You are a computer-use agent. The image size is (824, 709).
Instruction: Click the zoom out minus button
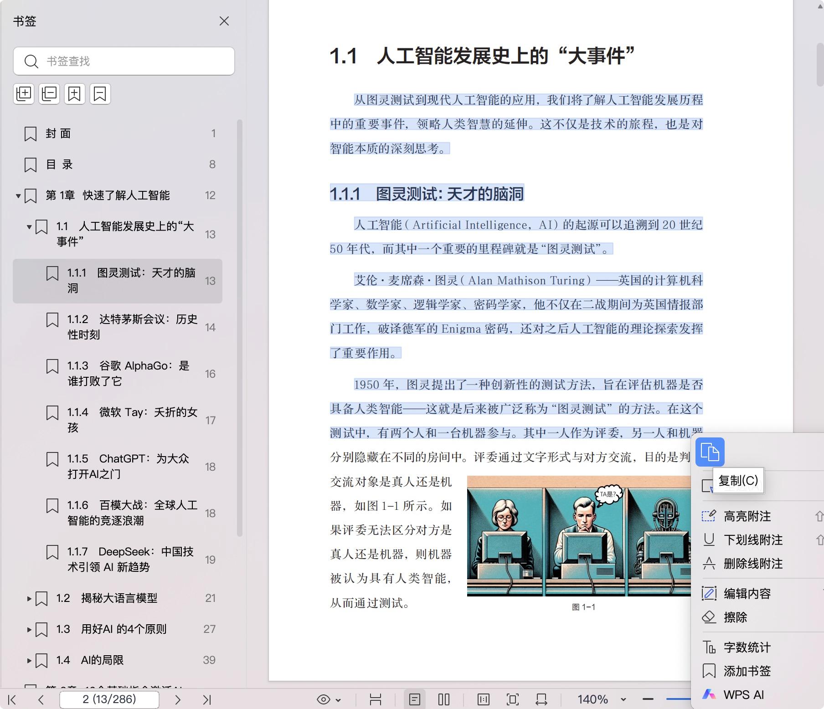click(648, 699)
